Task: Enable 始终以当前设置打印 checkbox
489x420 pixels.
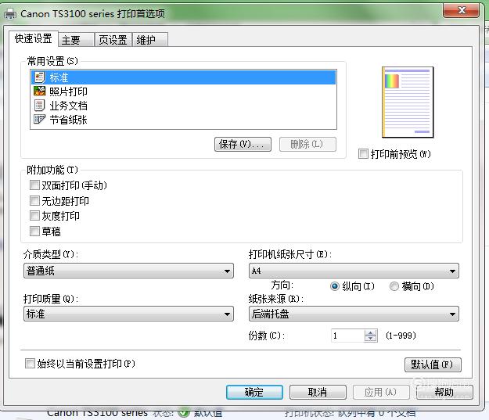Action: pyautogui.click(x=30, y=364)
